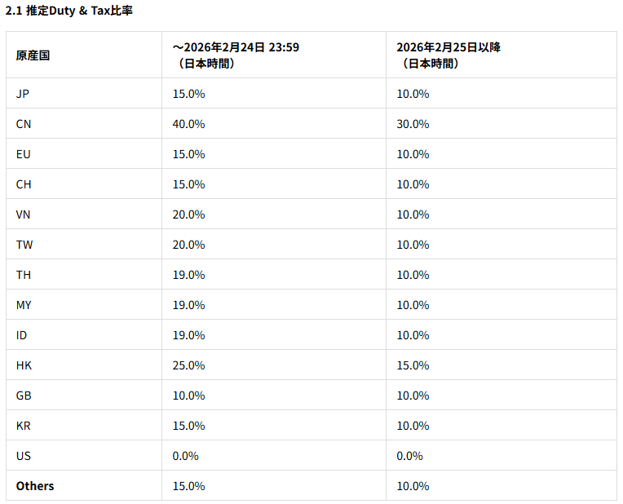623x504 pixels.
Task: Select the bold "Others" row label
Action: pos(35,486)
